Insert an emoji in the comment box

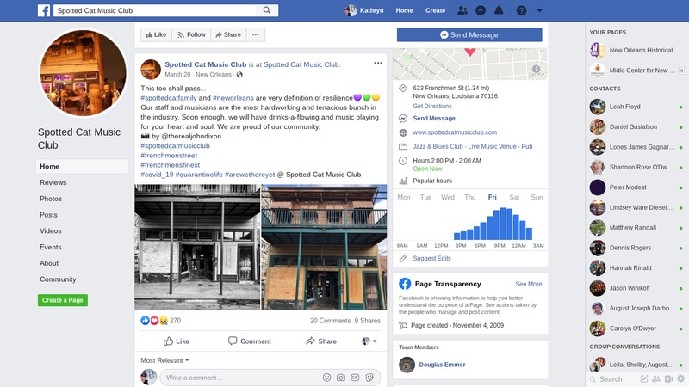[326, 378]
